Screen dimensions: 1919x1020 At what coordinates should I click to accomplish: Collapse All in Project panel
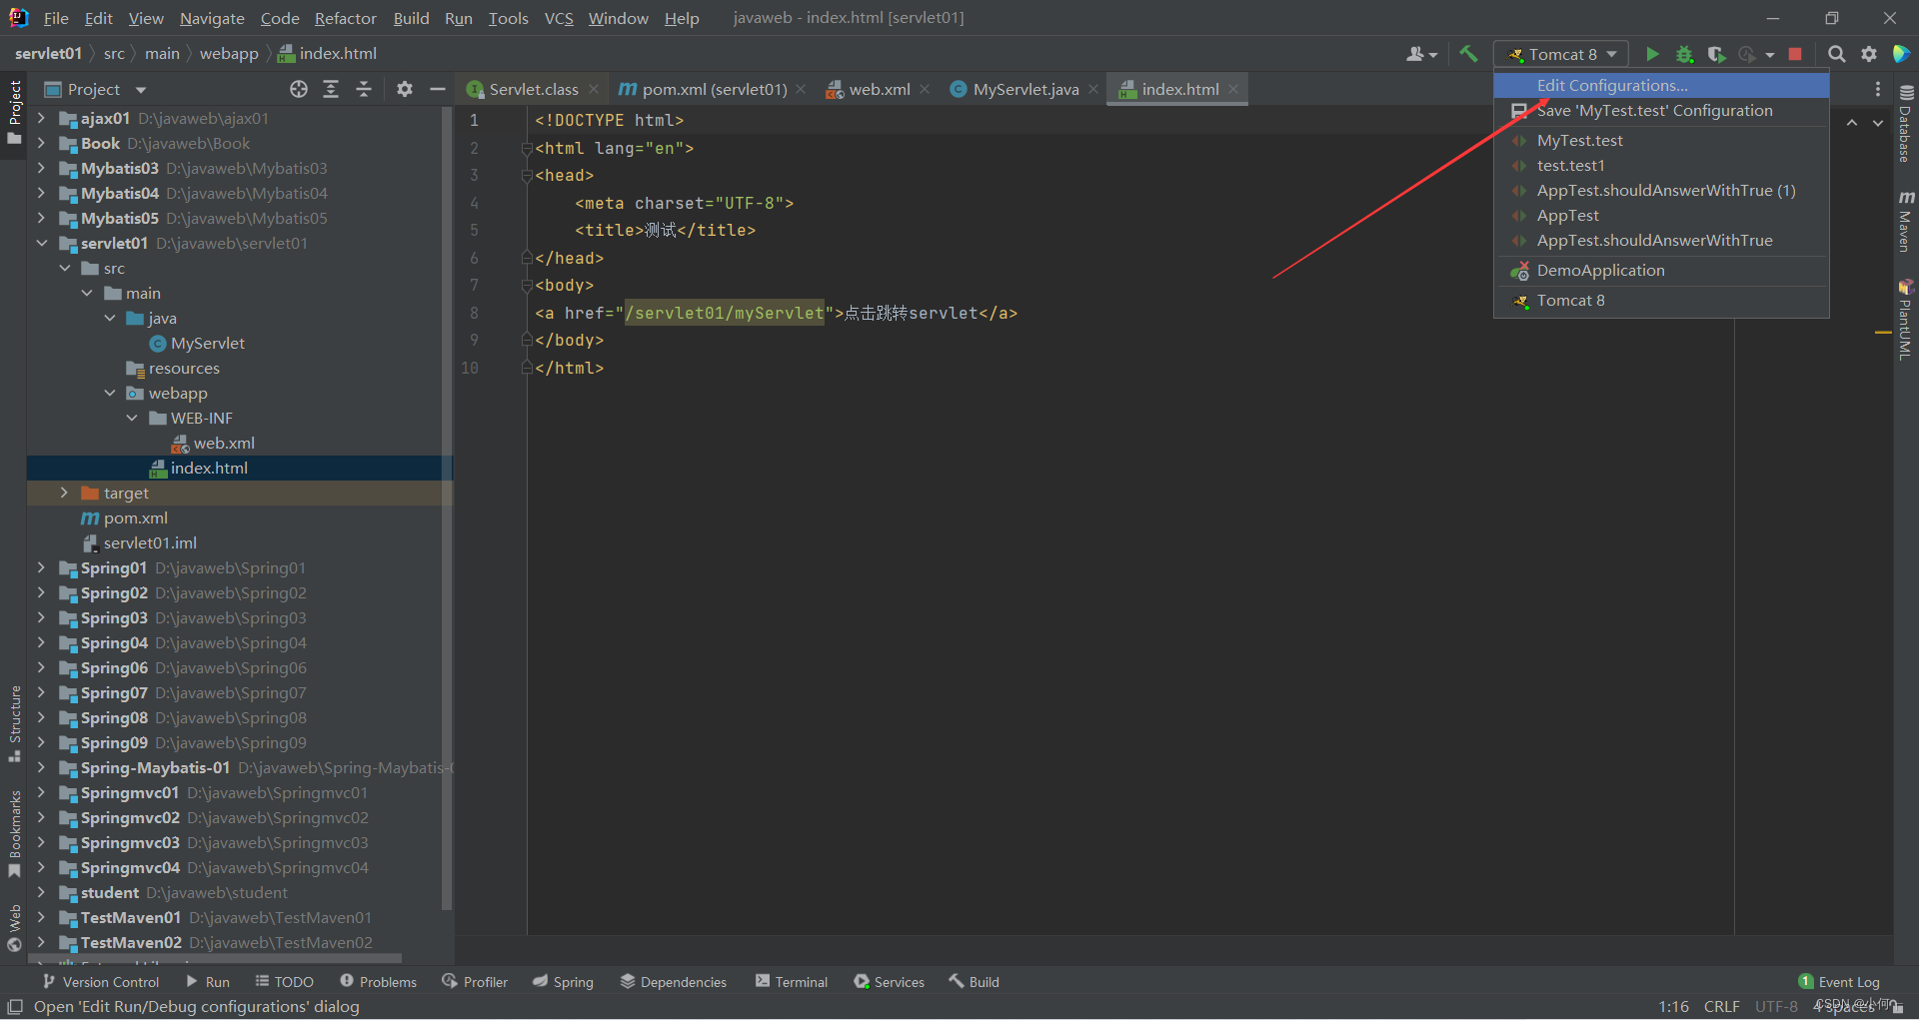(x=364, y=89)
